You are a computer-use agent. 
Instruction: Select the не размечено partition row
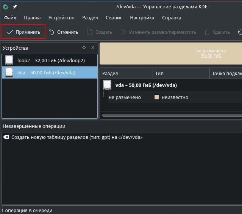click(x=125, y=98)
